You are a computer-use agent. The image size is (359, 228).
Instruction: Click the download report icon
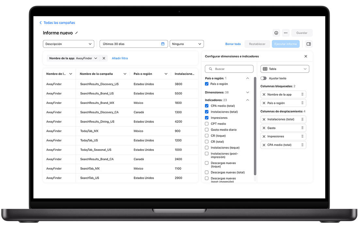276,33
